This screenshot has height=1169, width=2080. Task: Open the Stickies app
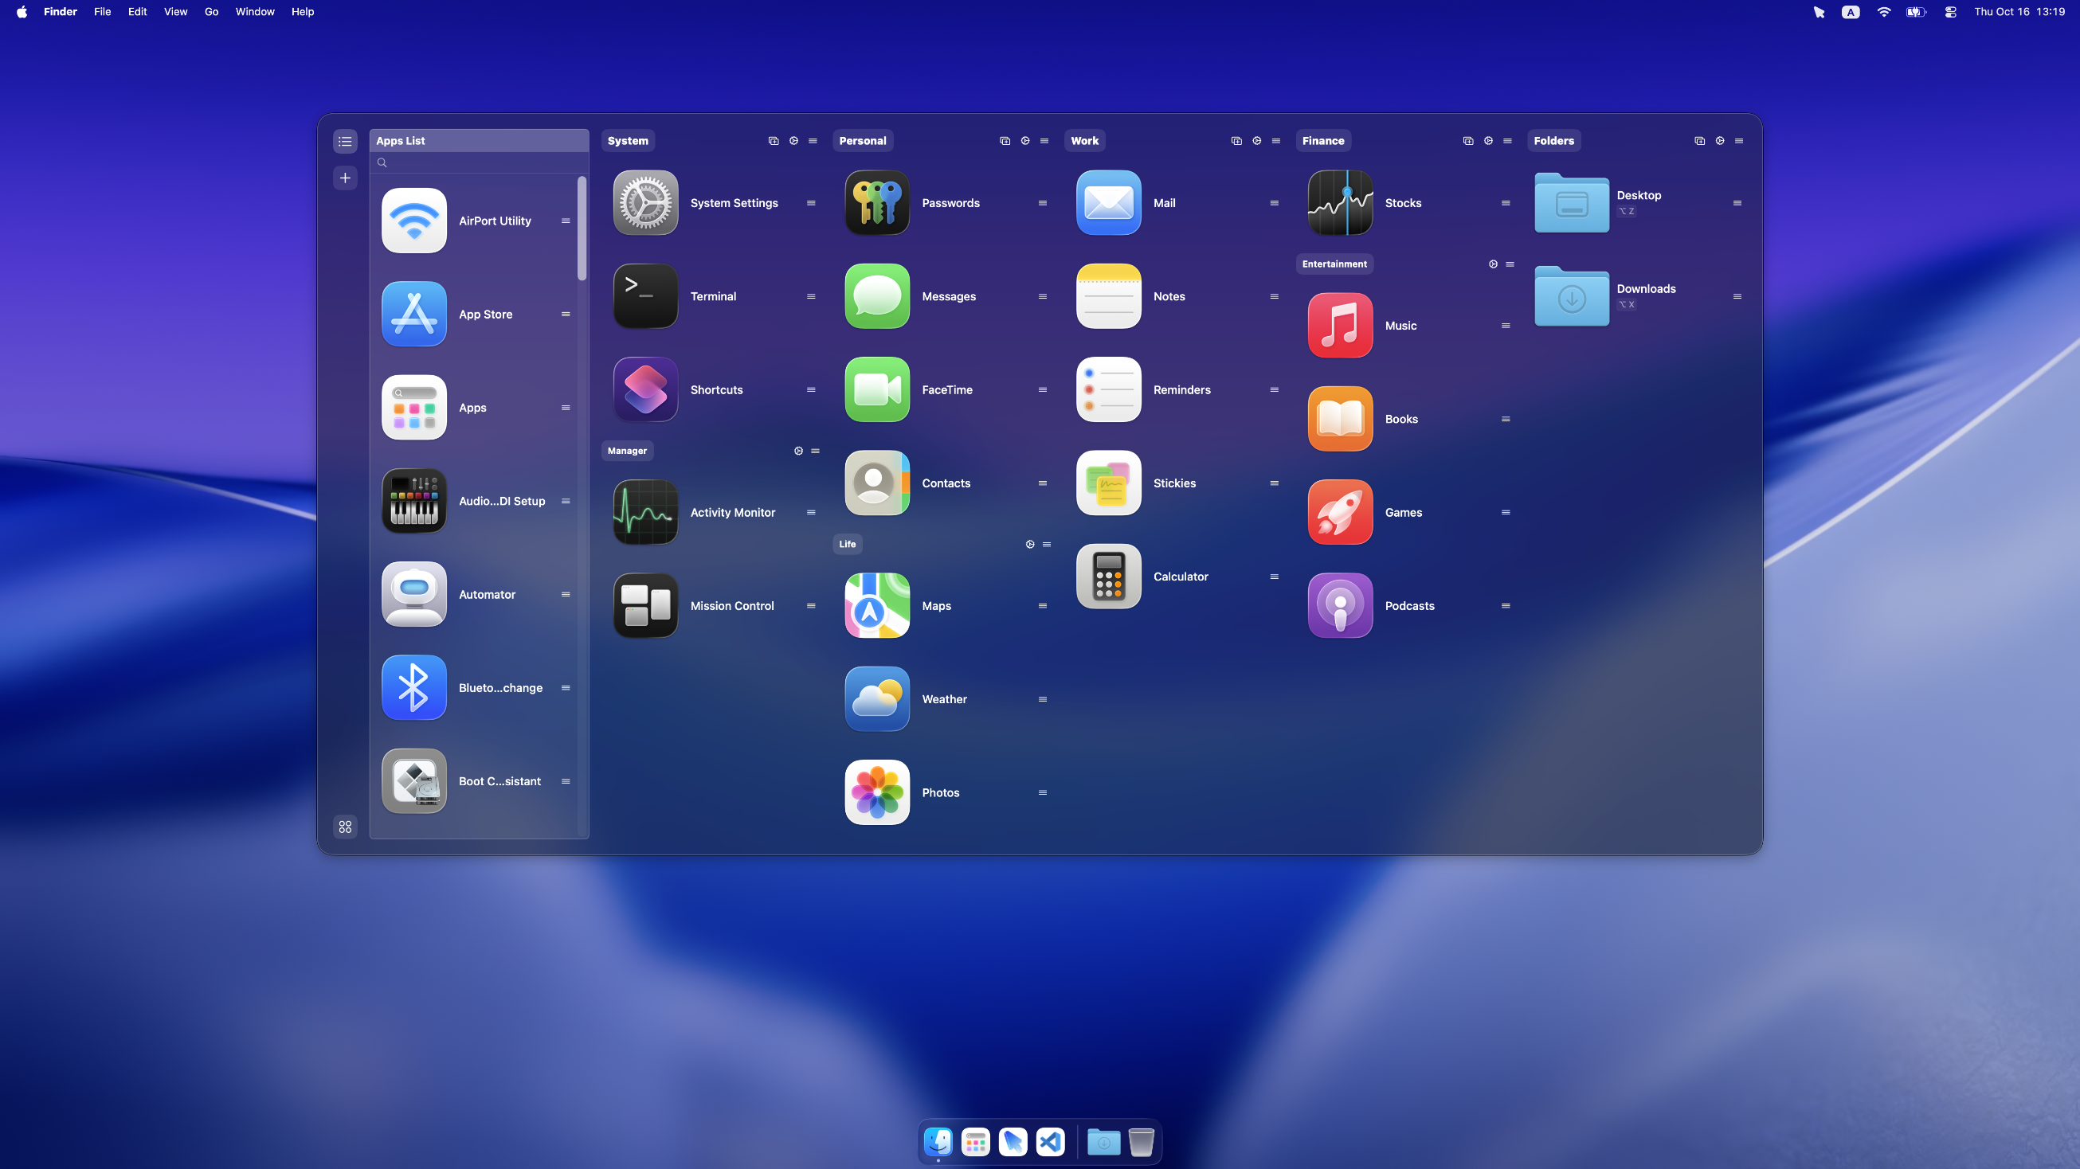tap(1108, 483)
